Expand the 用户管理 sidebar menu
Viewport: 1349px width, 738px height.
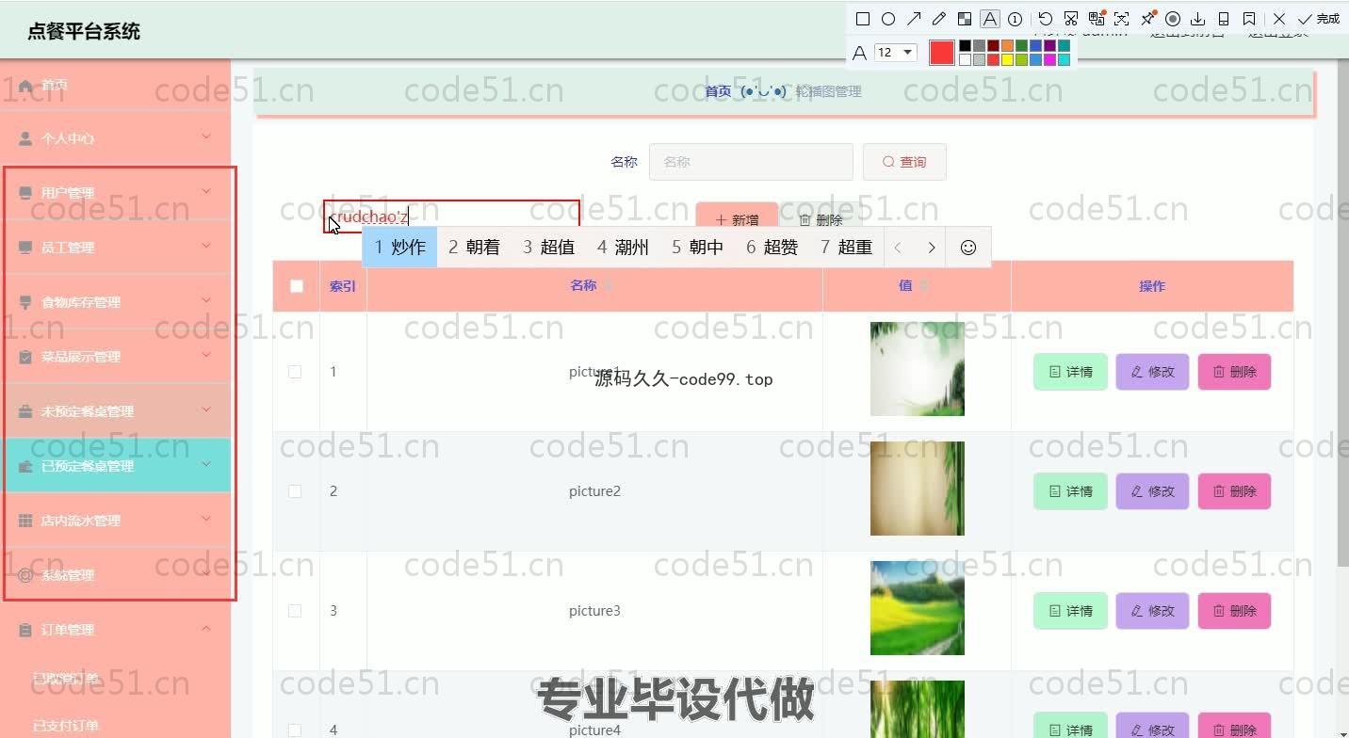(116, 193)
